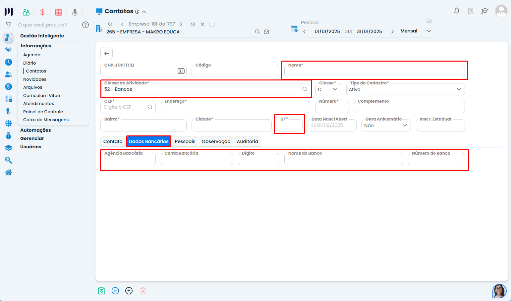Open Painel de Controle in sidebar

(x=43, y=112)
